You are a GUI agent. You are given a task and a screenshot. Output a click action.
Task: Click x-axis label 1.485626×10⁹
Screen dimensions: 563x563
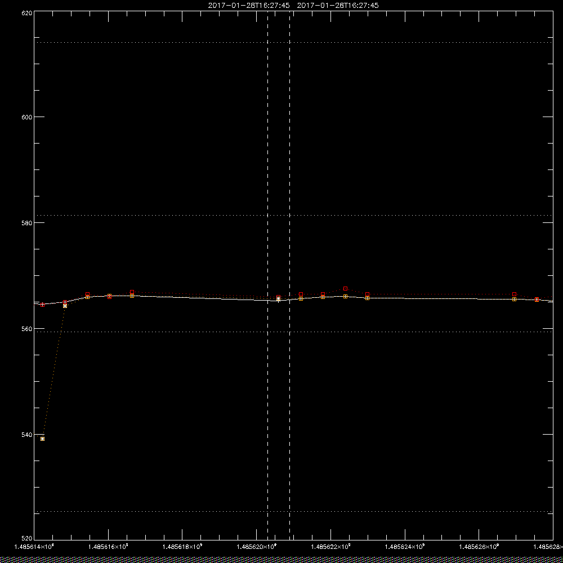click(x=479, y=547)
